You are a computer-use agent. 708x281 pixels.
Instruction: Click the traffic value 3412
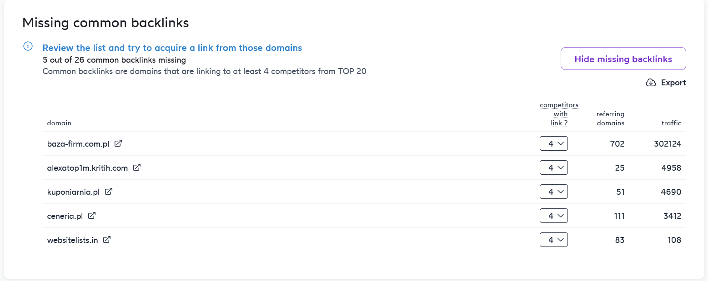[672, 216]
